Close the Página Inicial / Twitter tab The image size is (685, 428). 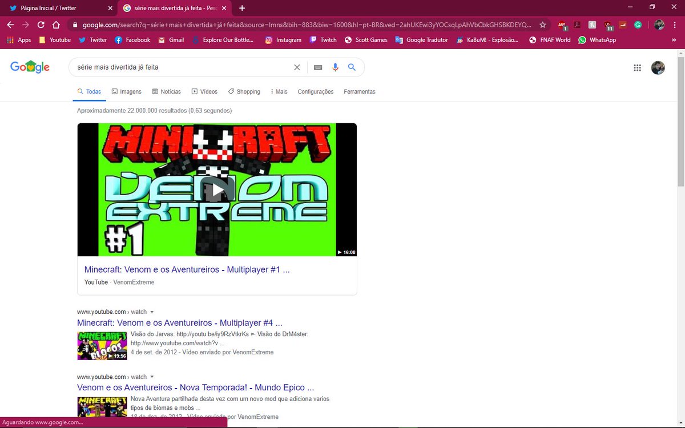110,8
